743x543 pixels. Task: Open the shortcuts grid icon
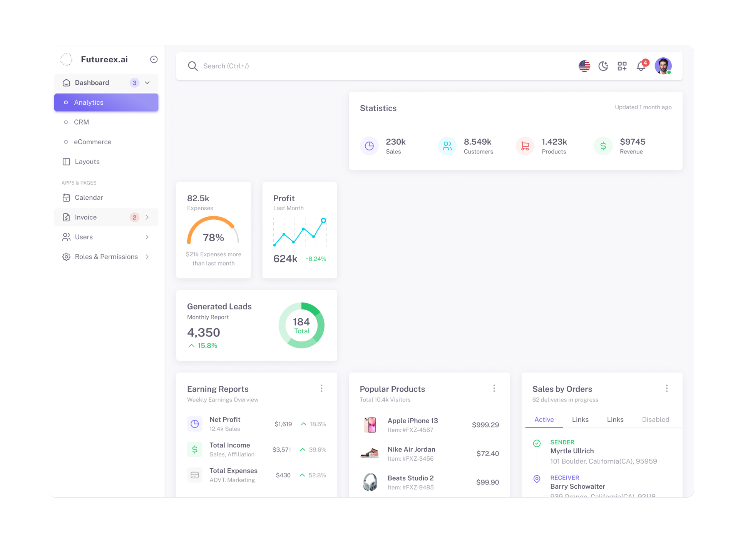(622, 66)
